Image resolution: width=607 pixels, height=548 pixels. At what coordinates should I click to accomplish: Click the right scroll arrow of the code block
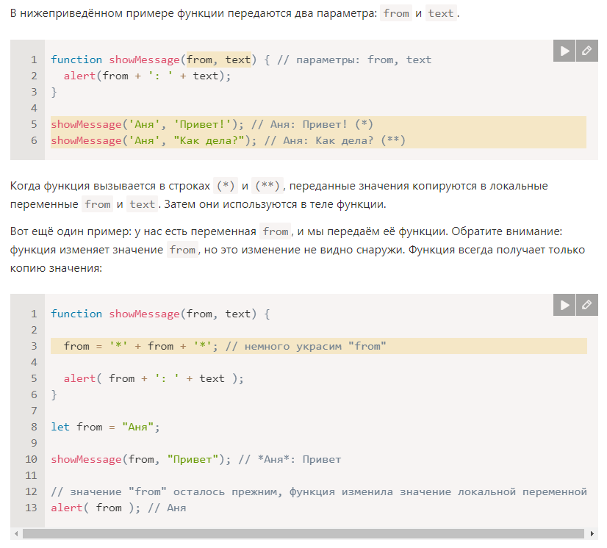coord(592,534)
